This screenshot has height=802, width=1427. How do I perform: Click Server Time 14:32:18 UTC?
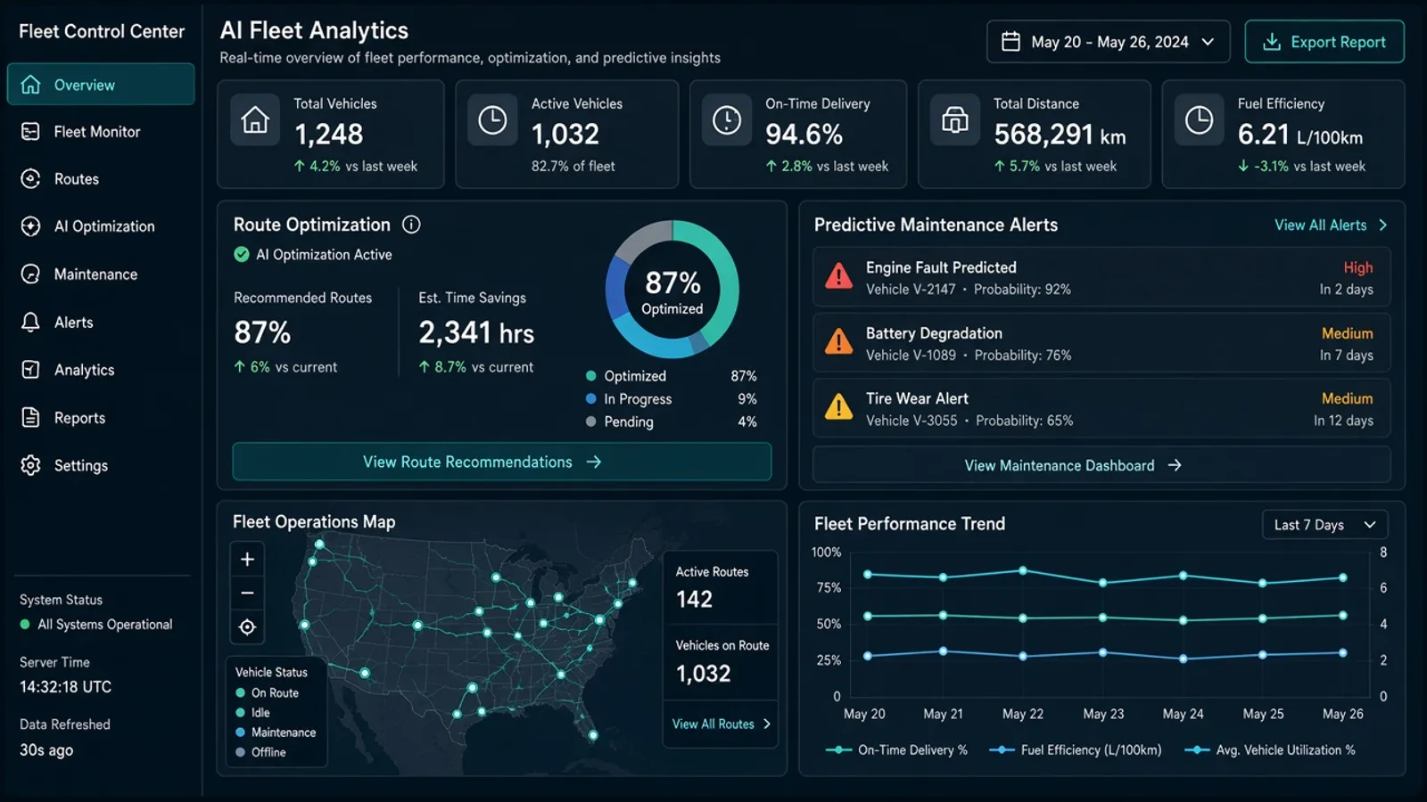[x=65, y=687]
